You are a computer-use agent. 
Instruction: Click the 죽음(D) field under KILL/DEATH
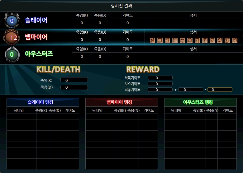point(74,87)
